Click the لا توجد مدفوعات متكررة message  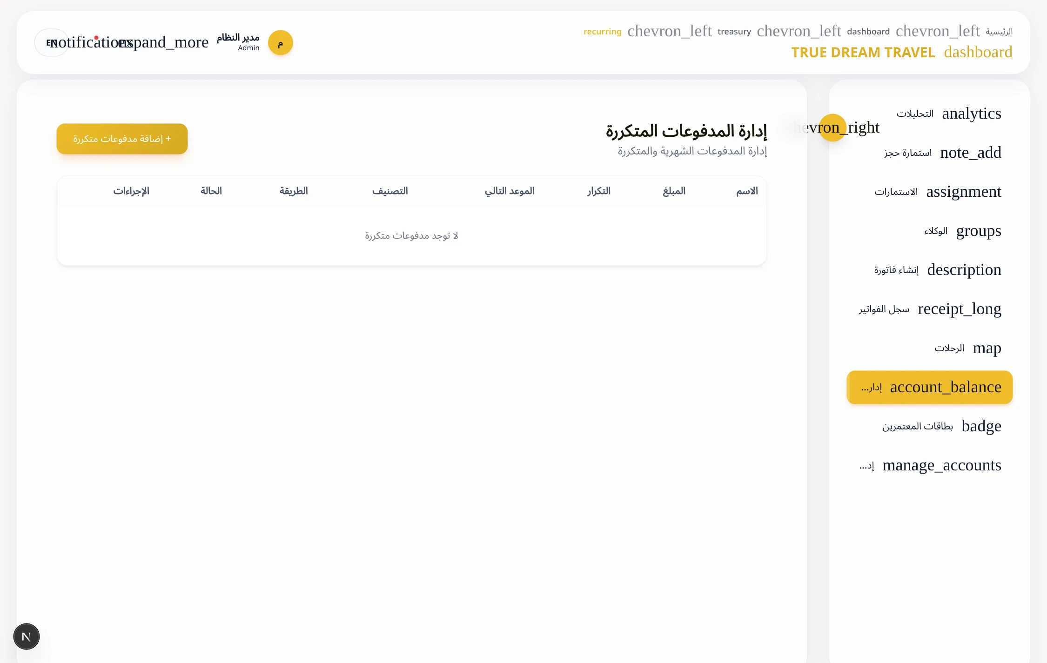pos(411,236)
